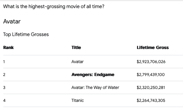Screen dimensions: 183x110
Task: Click rank number 3 cell
Action: tap(4, 87)
